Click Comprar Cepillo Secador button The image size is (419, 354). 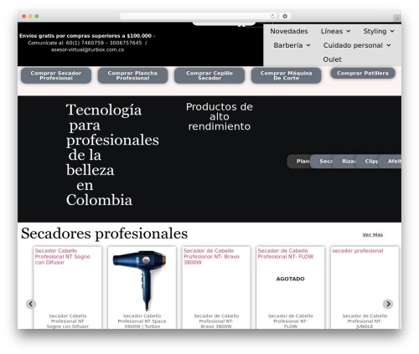pyautogui.click(x=209, y=75)
